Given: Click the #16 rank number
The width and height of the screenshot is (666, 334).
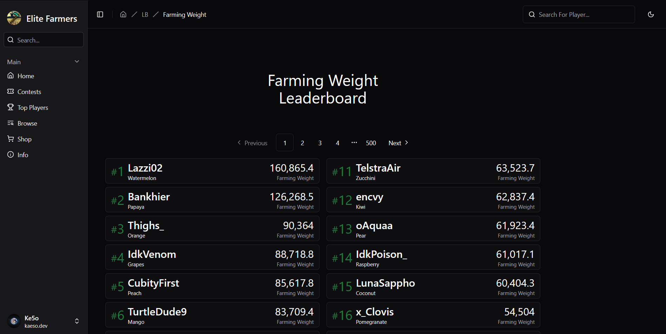Looking at the screenshot, I should [x=342, y=315].
